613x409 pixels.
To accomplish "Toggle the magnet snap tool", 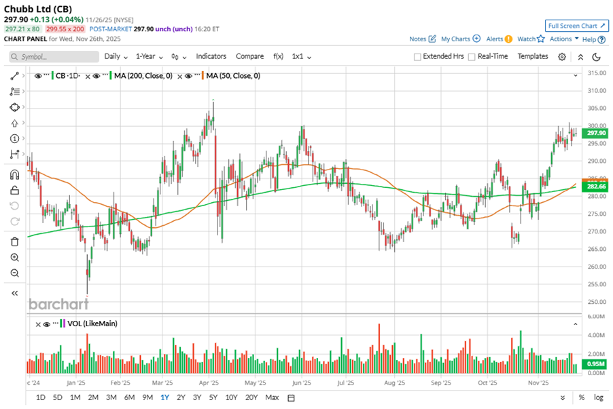I will (14, 174).
